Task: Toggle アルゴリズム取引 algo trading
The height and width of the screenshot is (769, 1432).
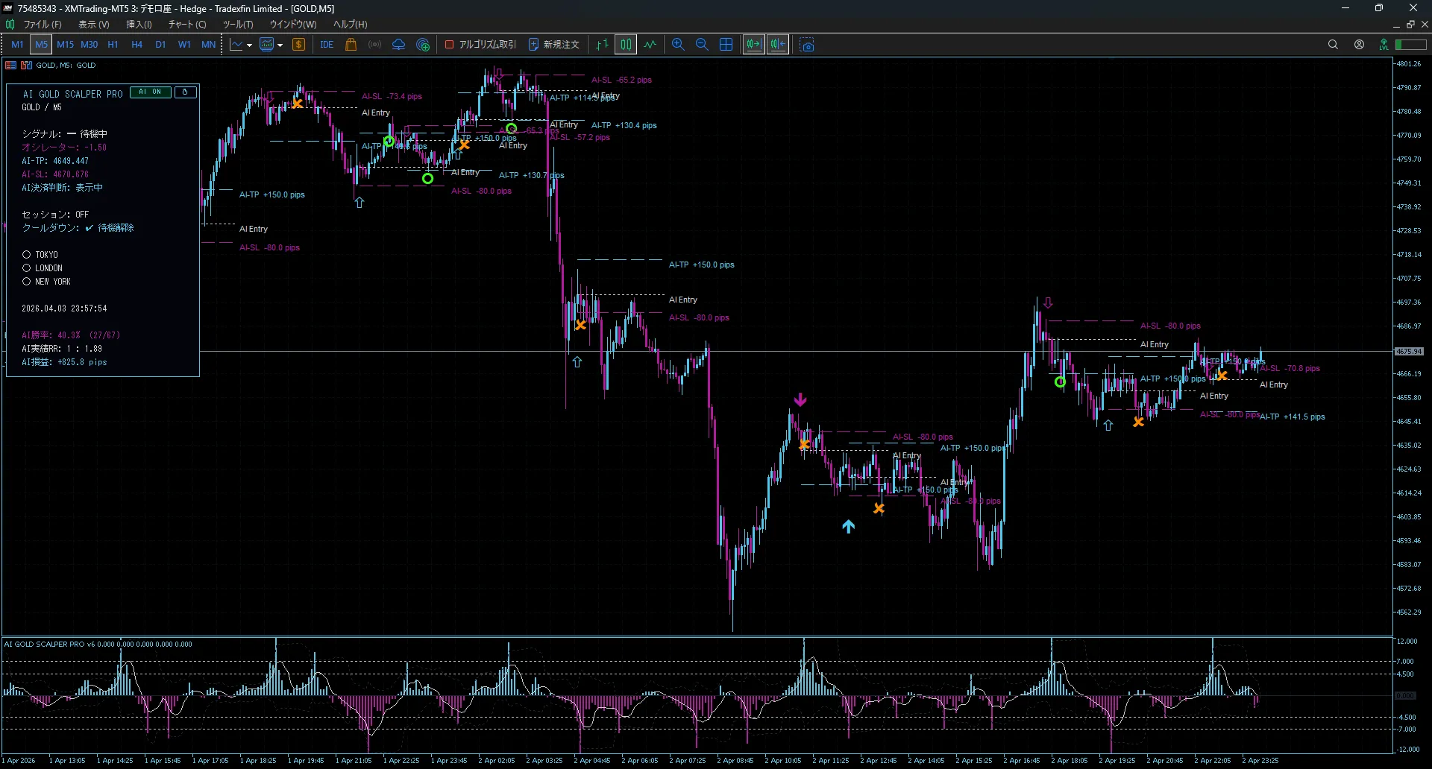Action: [x=480, y=45]
